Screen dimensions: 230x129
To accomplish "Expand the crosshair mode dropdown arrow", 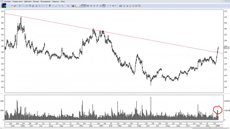I will (86, 6).
